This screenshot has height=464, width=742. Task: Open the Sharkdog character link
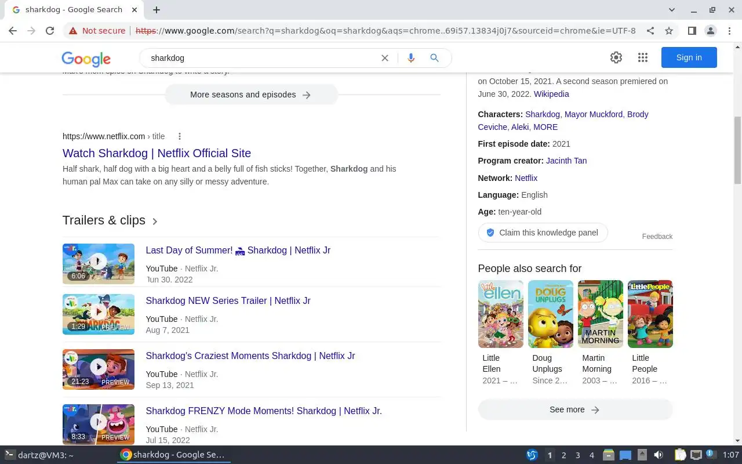pos(543,114)
